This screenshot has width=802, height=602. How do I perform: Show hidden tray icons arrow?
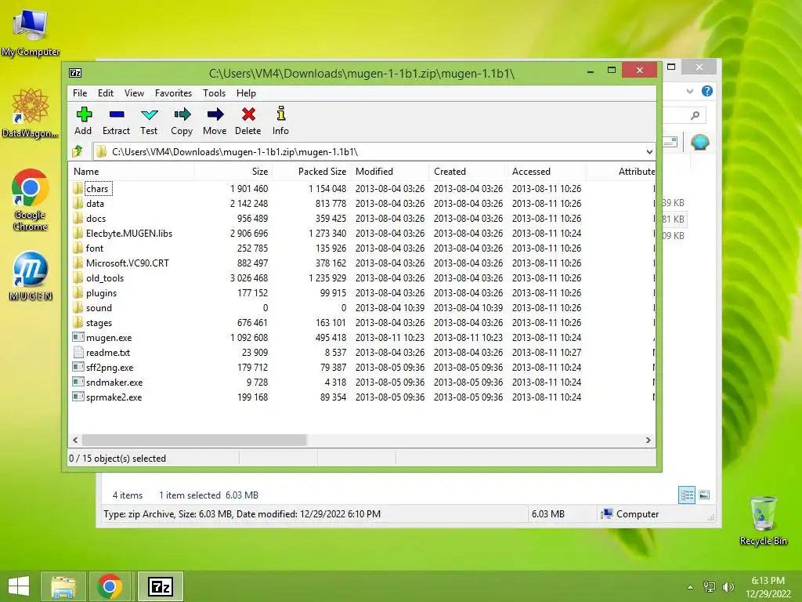[690, 586]
